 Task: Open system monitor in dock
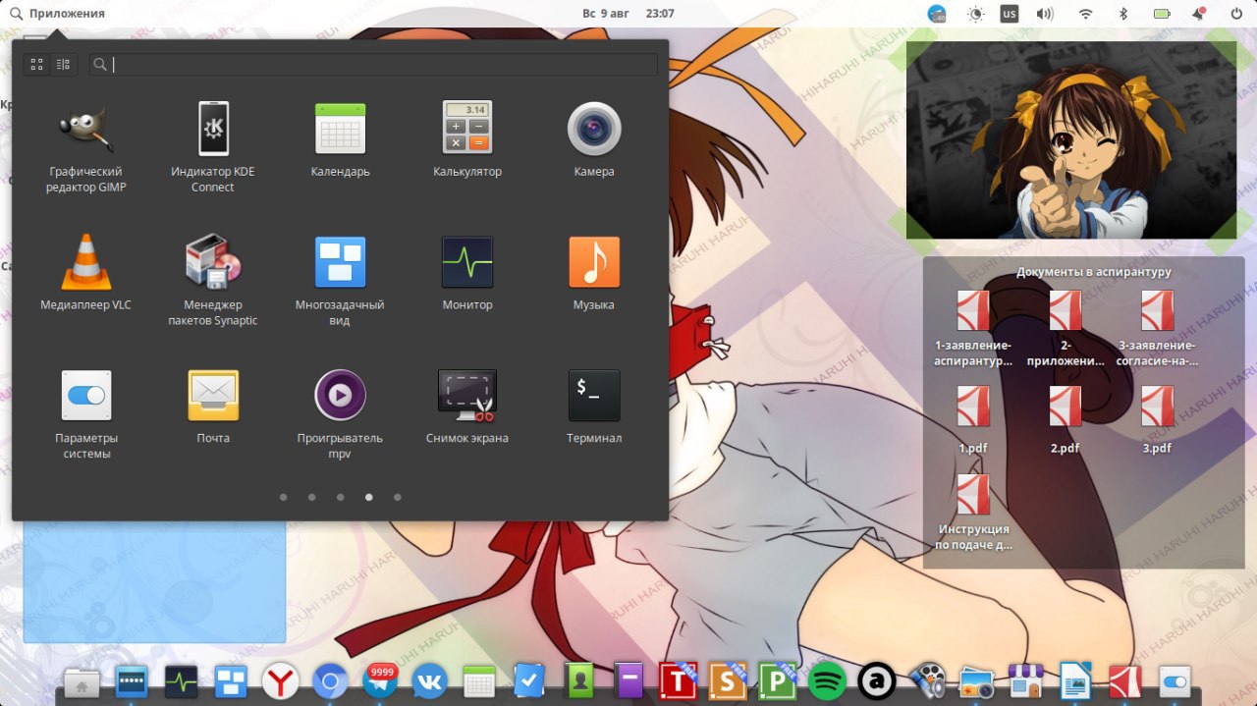click(182, 680)
